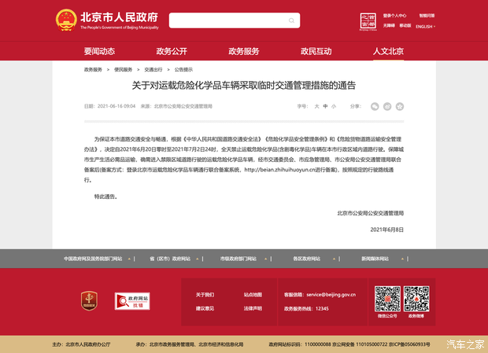
Task: Open the 政民互动 navigation tab
Action: point(316,51)
